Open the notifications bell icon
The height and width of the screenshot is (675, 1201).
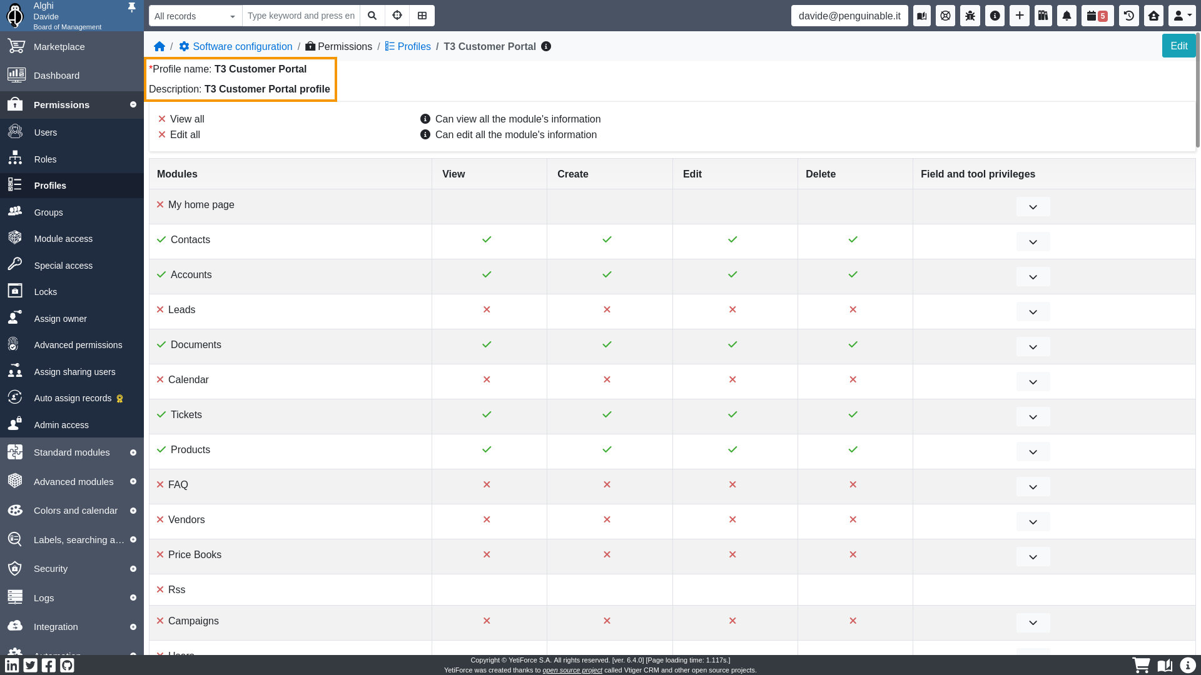(x=1067, y=16)
